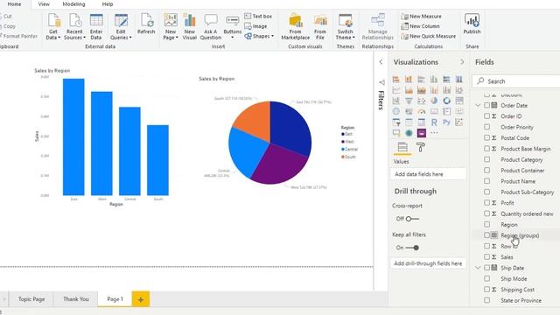Switch to Thank You page tab

click(76, 299)
